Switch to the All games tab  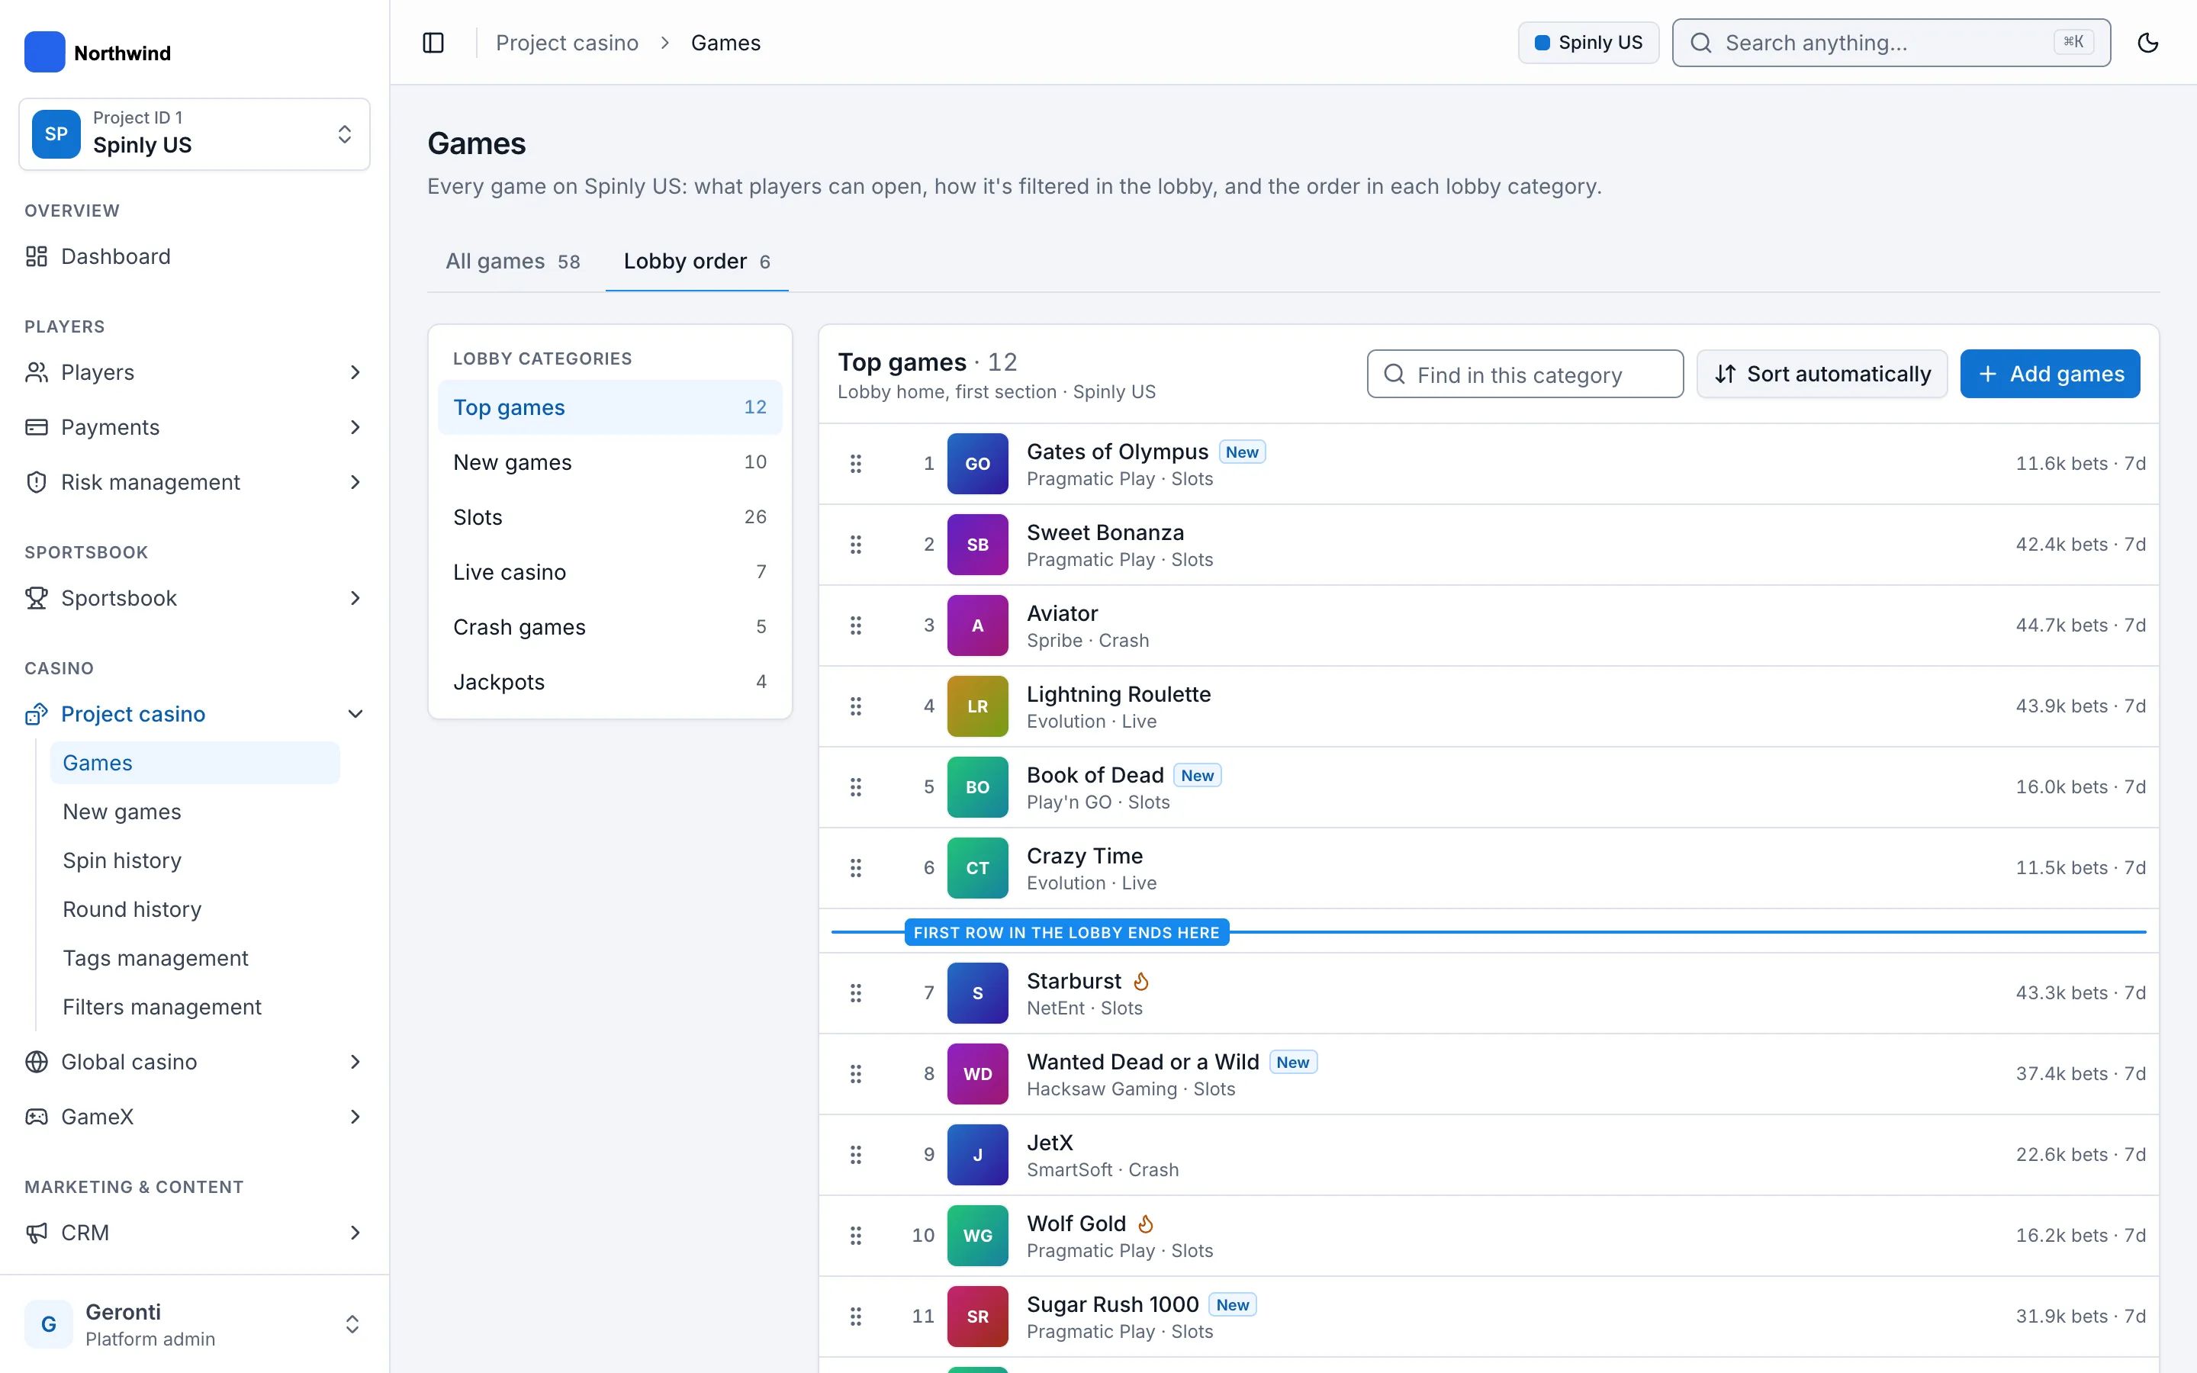[513, 262]
